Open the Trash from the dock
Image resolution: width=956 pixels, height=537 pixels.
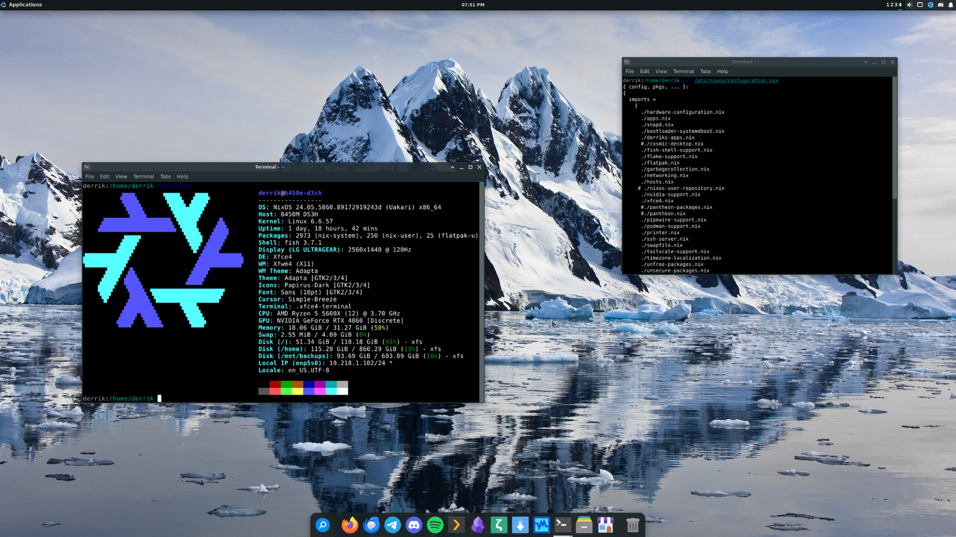point(632,525)
